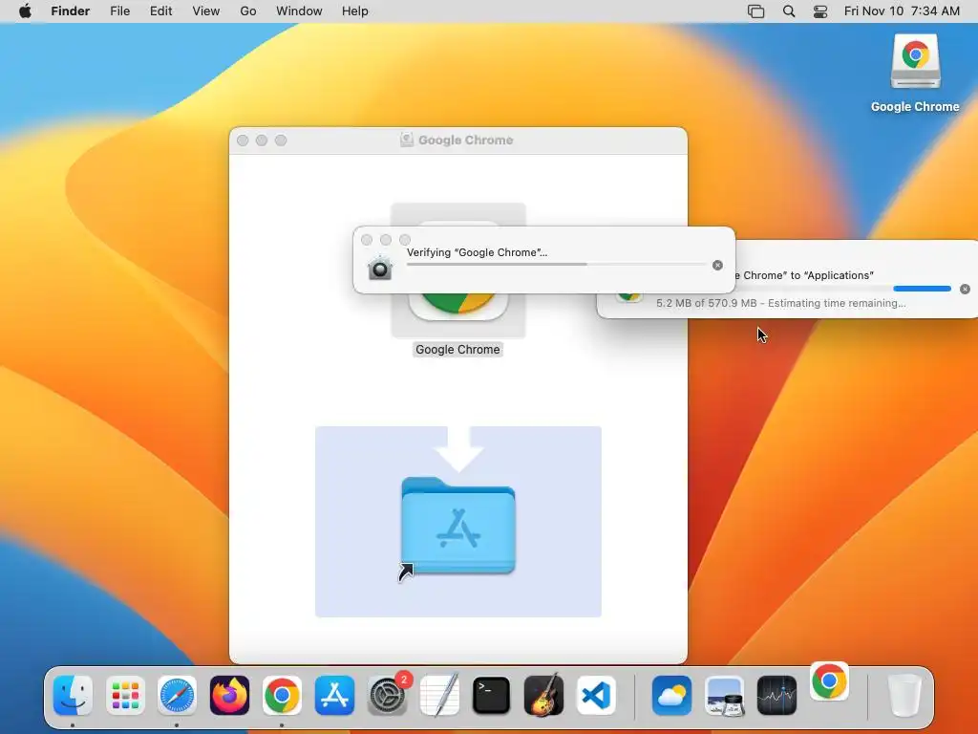The image size is (978, 734).
Task: Open Visual Studio Code from the Dock
Action: click(596, 696)
